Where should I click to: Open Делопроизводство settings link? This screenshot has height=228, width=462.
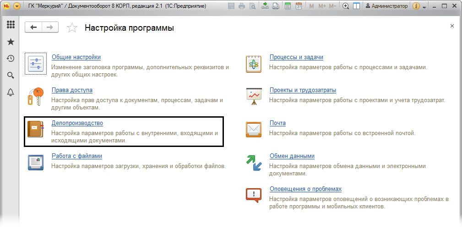point(77,123)
